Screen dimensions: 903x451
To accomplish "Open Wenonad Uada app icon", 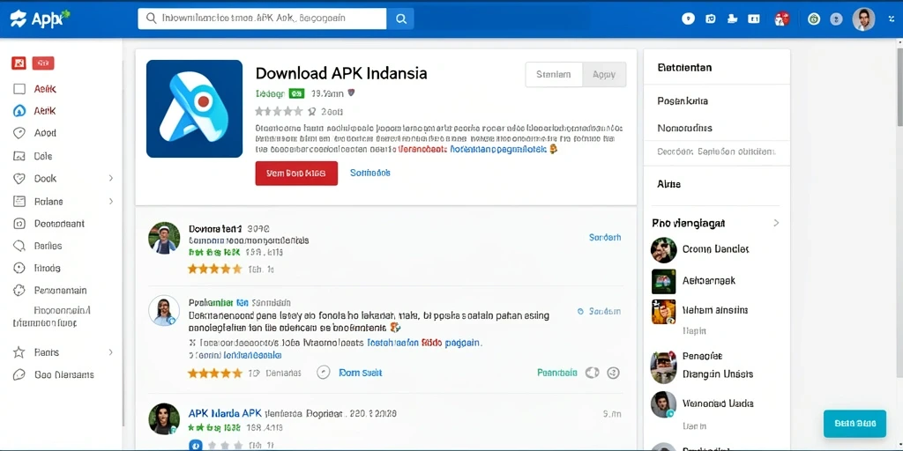I will pyautogui.click(x=663, y=404).
